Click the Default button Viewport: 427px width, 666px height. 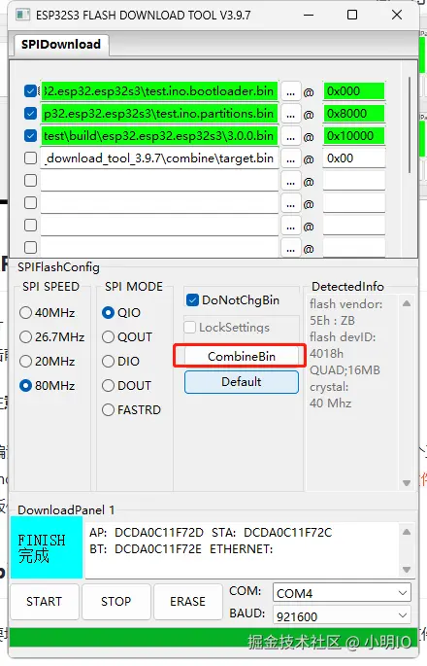tap(242, 381)
